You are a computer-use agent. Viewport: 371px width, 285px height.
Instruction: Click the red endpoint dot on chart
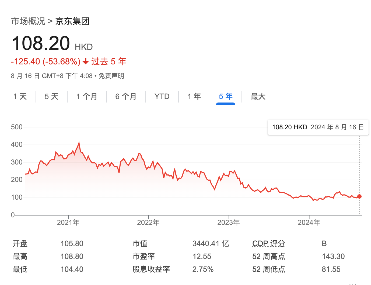click(x=359, y=196)
